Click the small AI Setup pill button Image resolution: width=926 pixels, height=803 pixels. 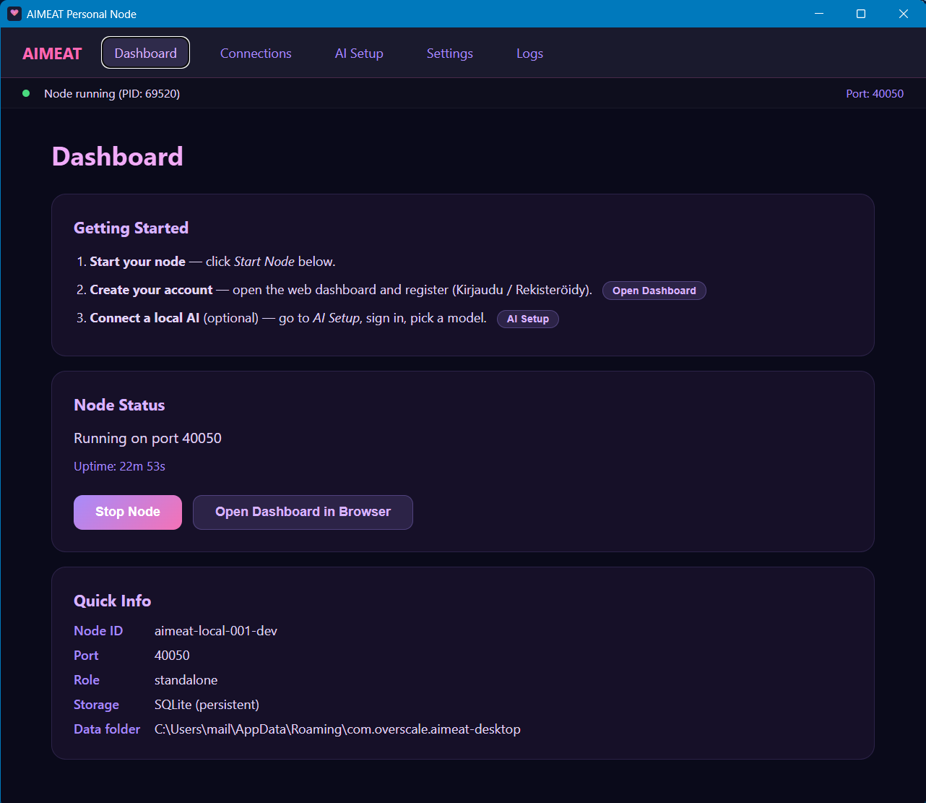click(528, 319)
